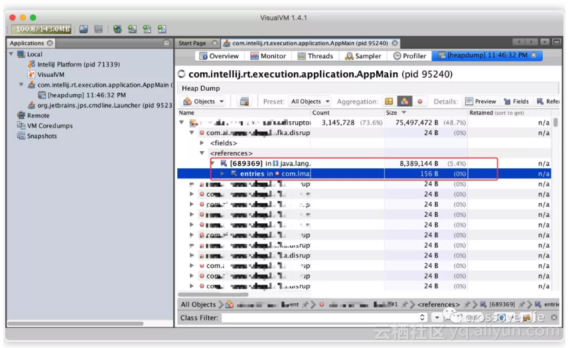Minimize the Applications side panel
568x348 pixels.
click(x=167, y=42)
